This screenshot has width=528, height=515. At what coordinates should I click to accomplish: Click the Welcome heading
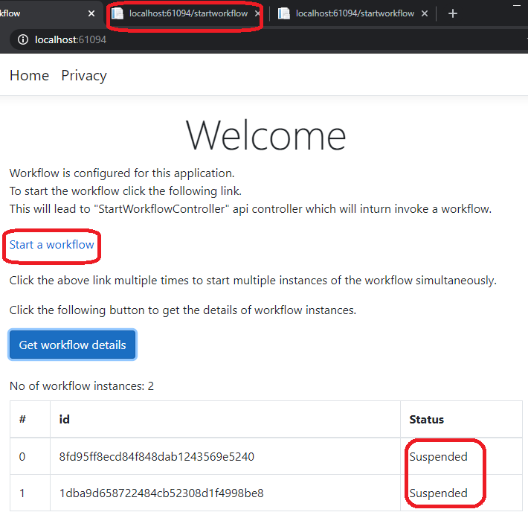point(265,136)
